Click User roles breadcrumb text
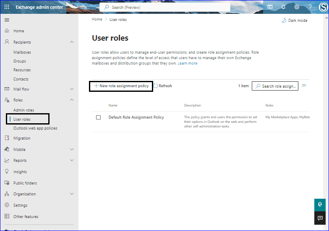Image resolution: width=329 pixels, height=231 pixels. click(x=118, y=19)
